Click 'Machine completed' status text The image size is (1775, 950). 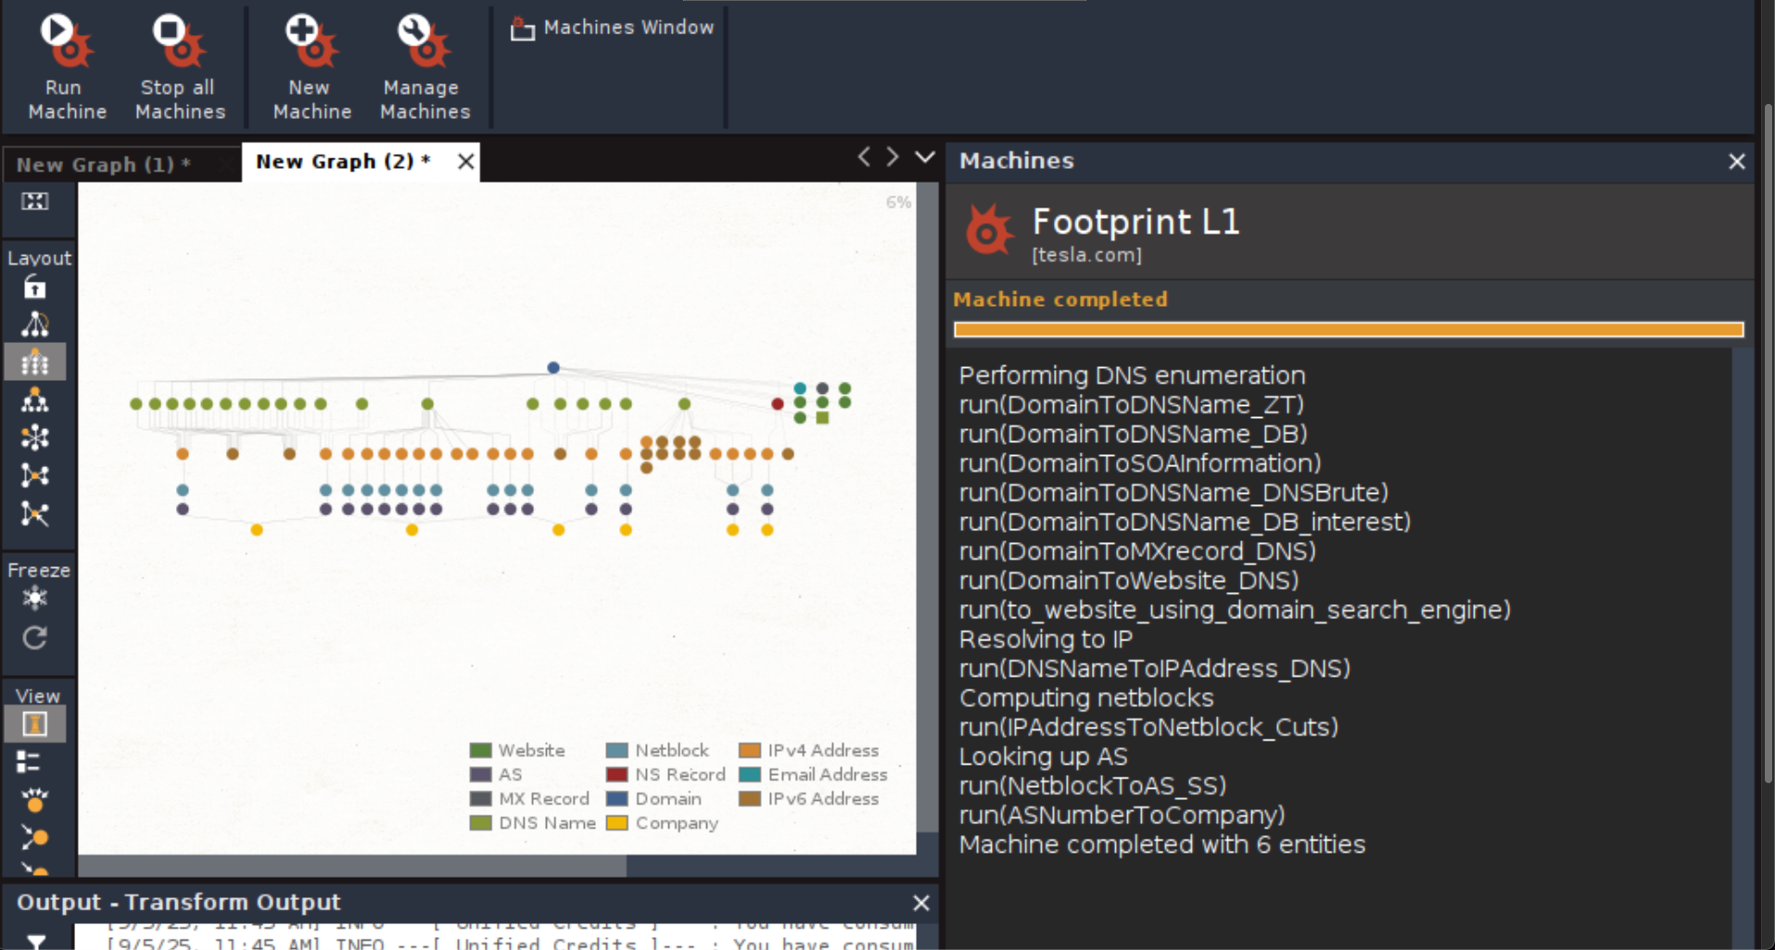click(x=1060, y=299)
